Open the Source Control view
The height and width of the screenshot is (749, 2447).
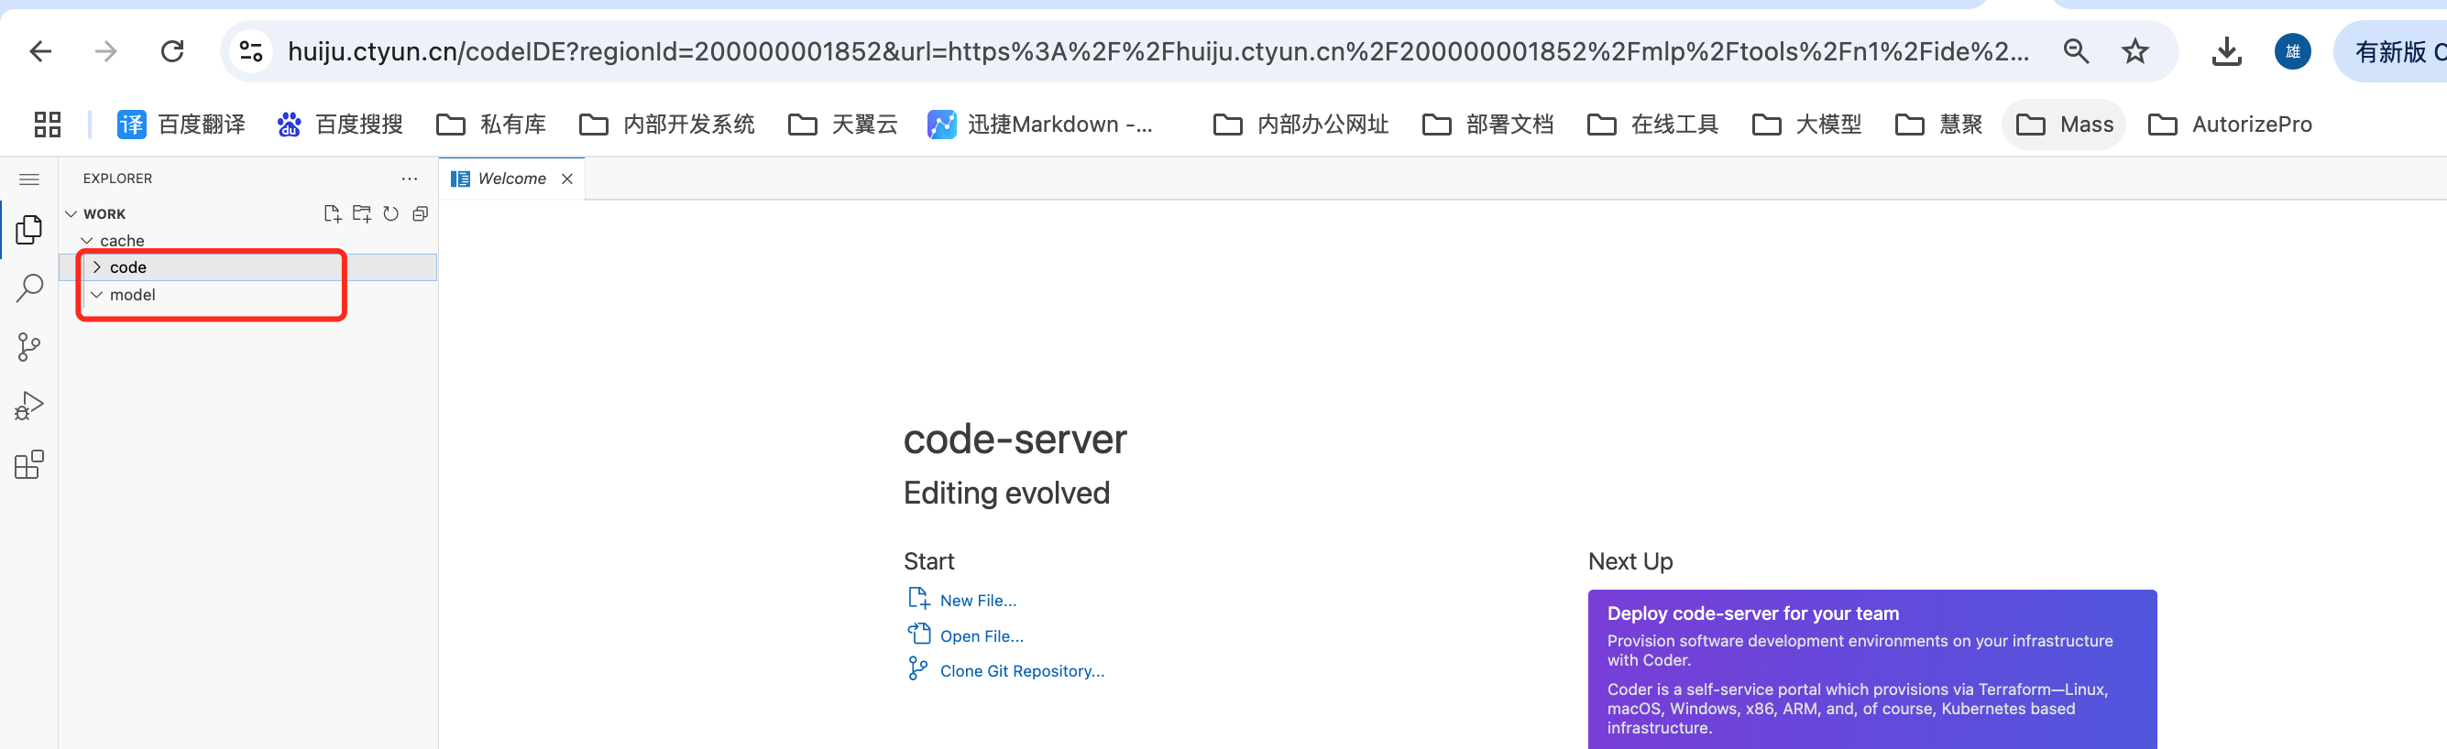coord(29,347)
